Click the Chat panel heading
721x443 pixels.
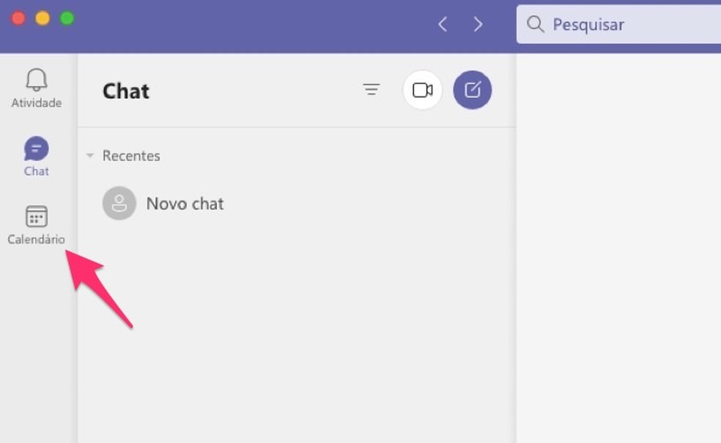[x=126, y=91]
